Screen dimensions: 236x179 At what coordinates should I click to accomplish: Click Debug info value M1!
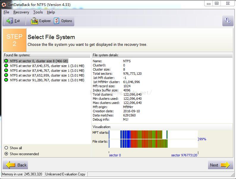tap(126, 119)
